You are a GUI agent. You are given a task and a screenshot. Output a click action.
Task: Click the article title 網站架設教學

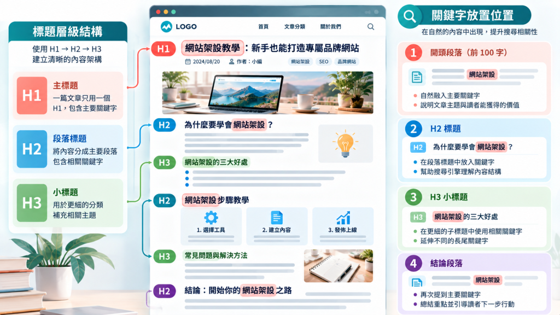pyautogui.click(x=212, y=48)
